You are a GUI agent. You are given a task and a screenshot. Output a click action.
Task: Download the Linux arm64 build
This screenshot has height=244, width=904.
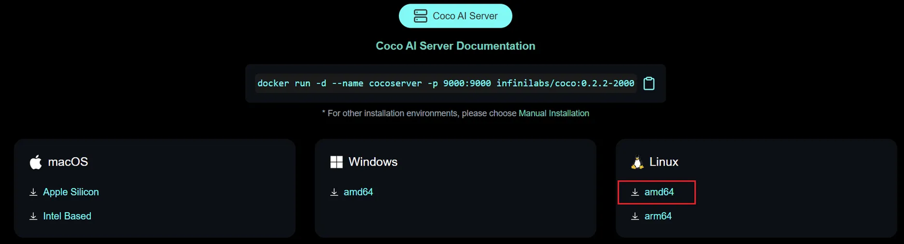point(658,216)
